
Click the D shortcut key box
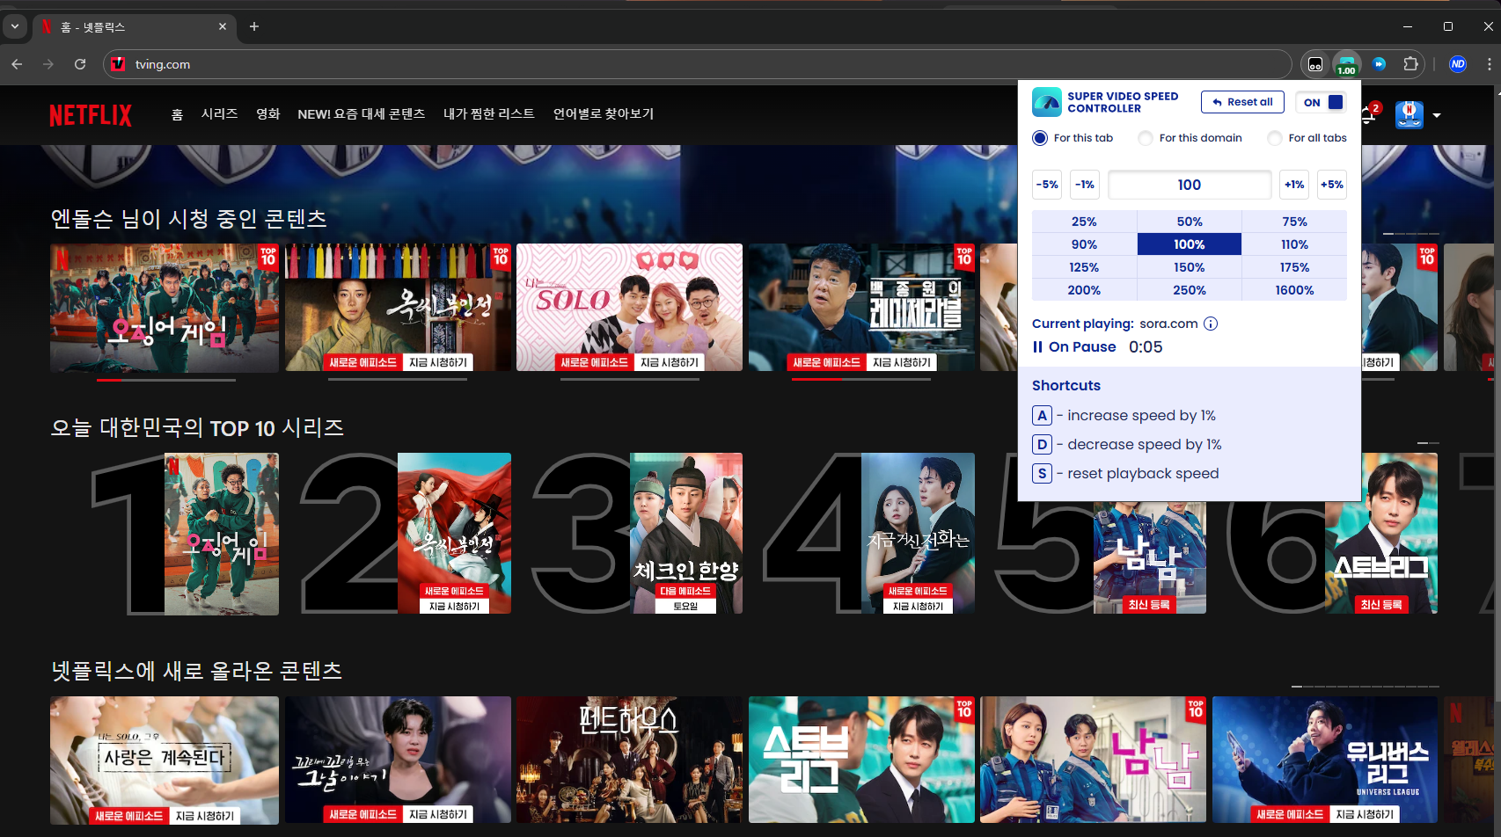coord(1042,445)
